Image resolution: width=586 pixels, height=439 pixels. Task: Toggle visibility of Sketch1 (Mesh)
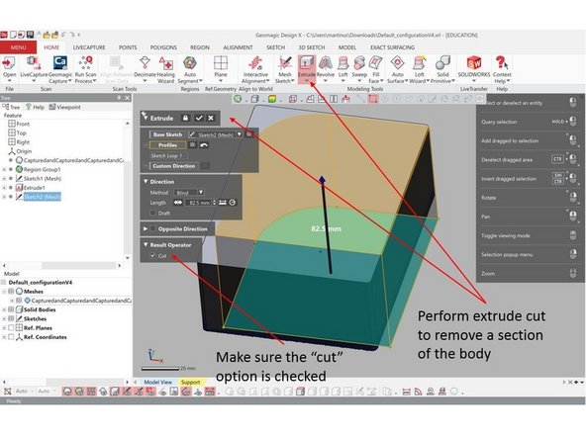coord(11,178)
